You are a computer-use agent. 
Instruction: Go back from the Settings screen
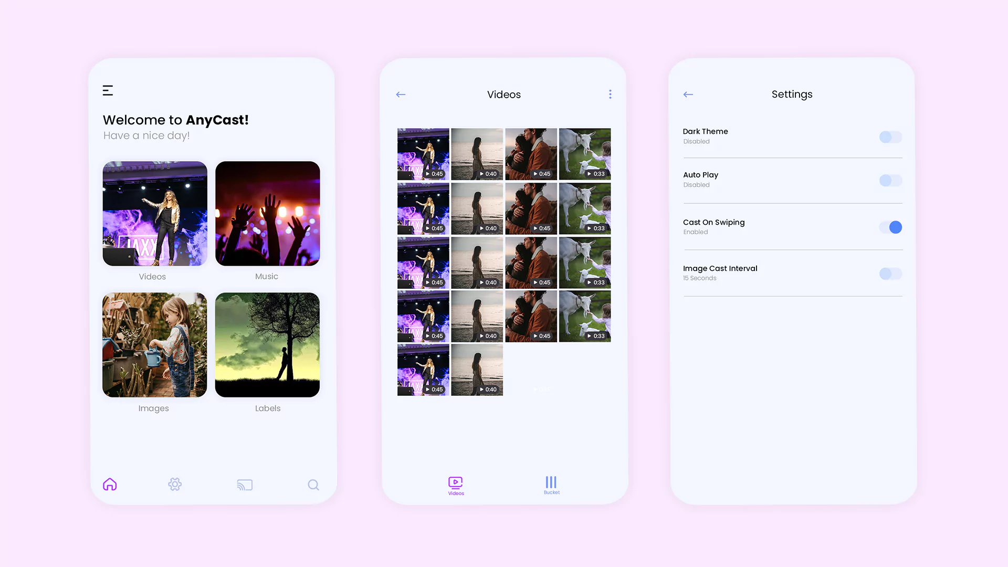click(688, 94)
